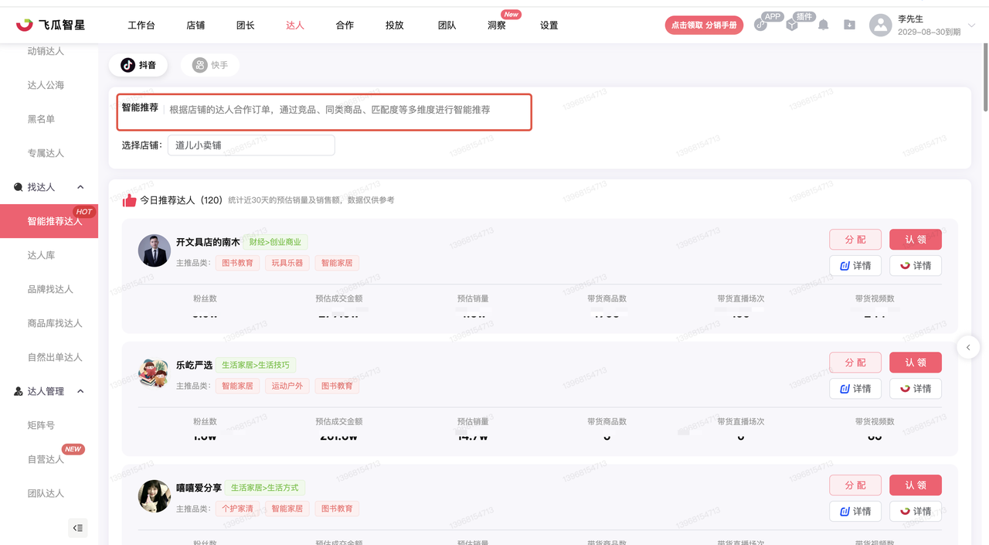Open blue-icon 详情 for 乐屹严选

[x=855, y=388]
